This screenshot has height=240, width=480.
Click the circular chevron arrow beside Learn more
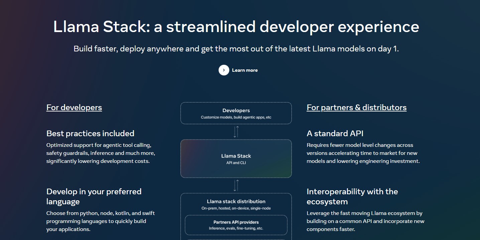tap(224, 70)
